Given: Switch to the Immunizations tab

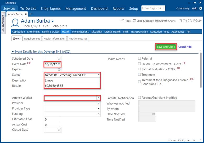Looking at the screenshot, I should click(x=80, y=32).
